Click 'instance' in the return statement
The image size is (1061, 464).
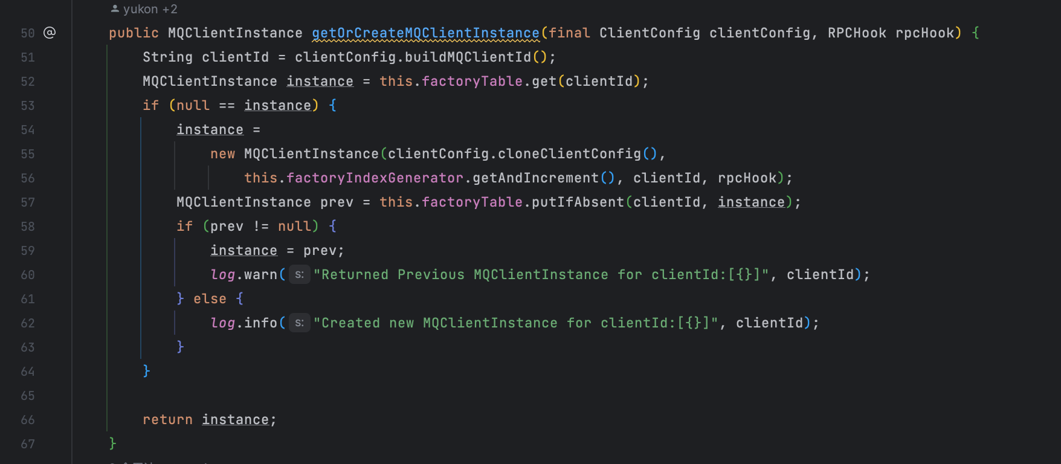[x=235, y=419]
